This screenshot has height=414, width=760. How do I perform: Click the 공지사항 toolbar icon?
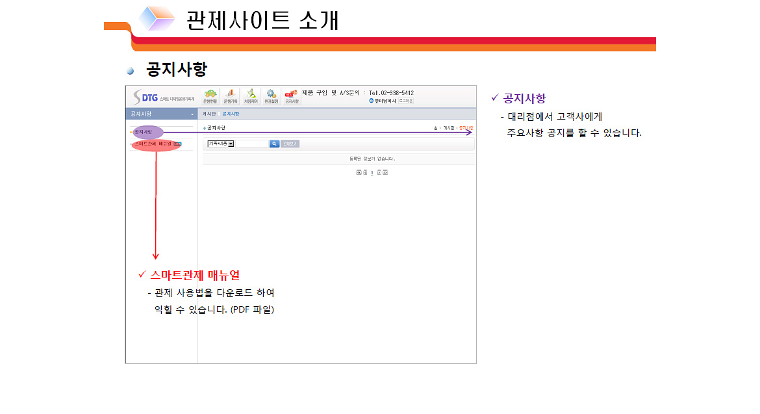click(292, 97)
